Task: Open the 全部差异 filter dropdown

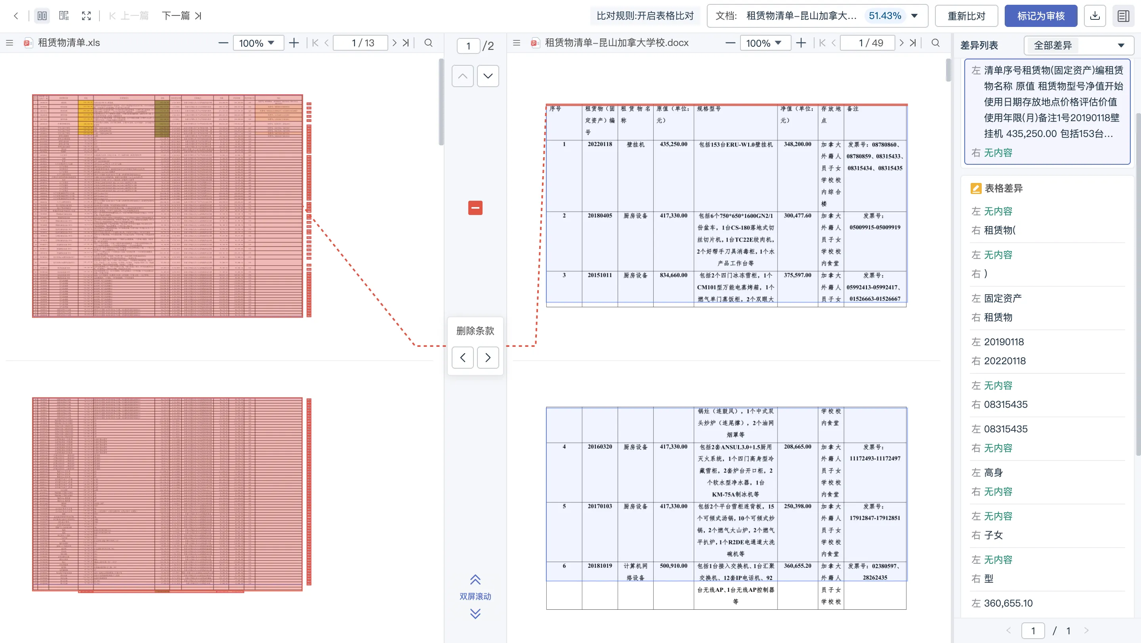Action: click(x=1078, y=45)
